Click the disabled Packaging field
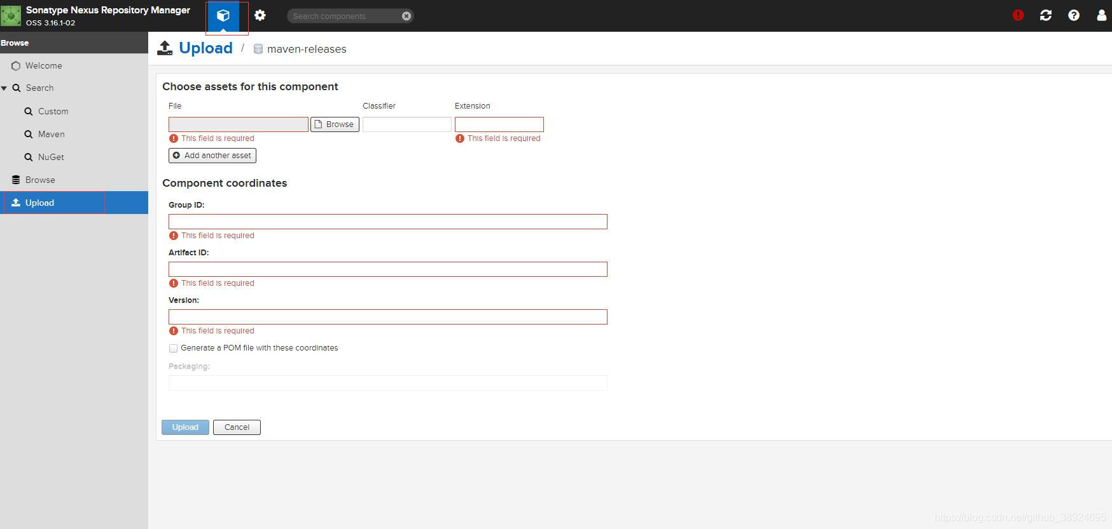The width and height of the screenshot is (1112, 529). 388,382
